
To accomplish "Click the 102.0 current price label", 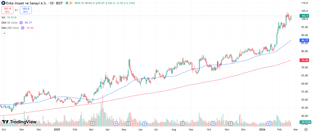I will coord(305,16).
